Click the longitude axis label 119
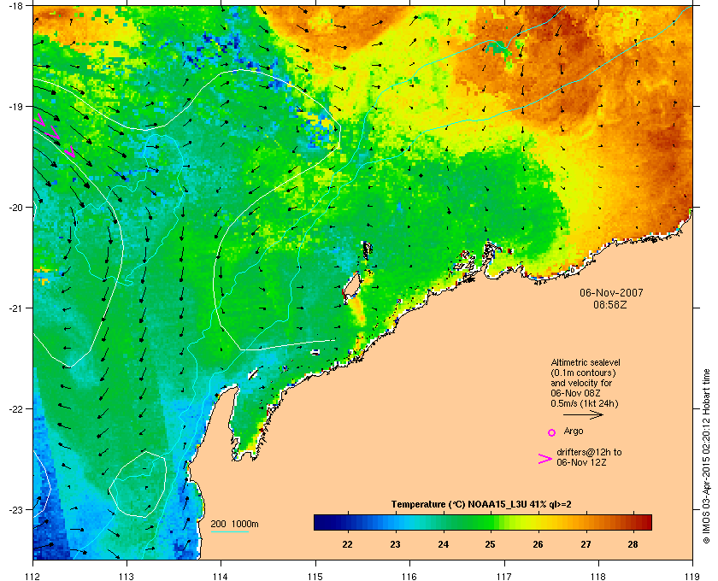718x581 pixels. 692,576
